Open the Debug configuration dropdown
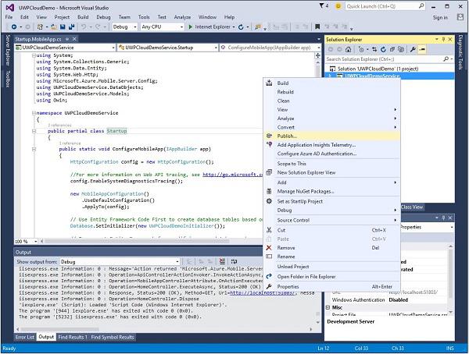The height and width of the screenshot is (354, 469). (124, 27)
